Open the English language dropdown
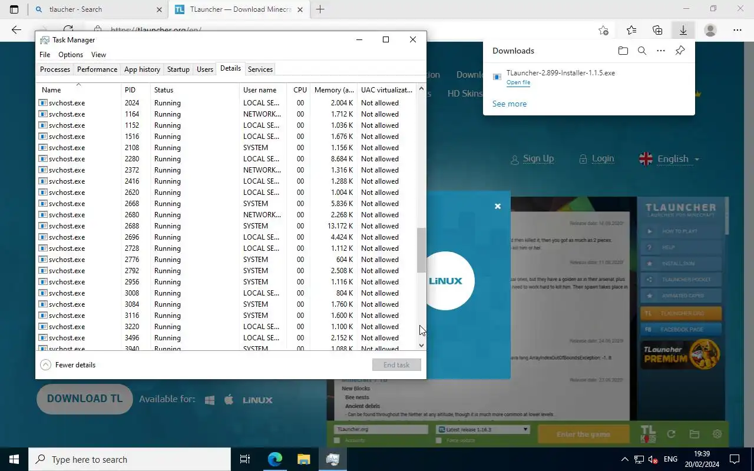The image size is (754, 471). 670,159
